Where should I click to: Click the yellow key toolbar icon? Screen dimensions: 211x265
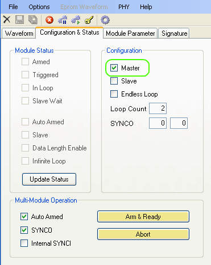point(89,20)
